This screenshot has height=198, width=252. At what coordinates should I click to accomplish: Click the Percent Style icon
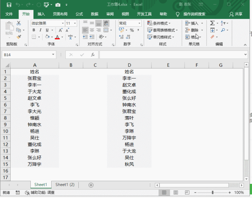[x=132, y=30]
